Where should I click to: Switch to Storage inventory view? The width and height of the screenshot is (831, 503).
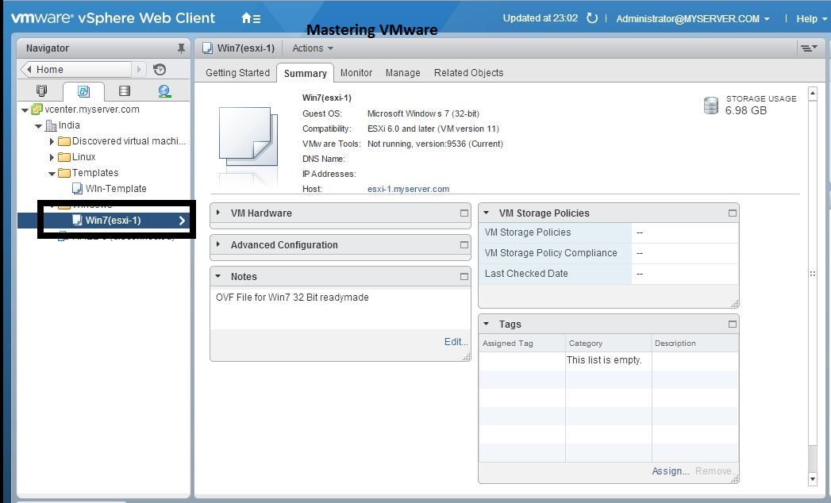click(125, 91)
